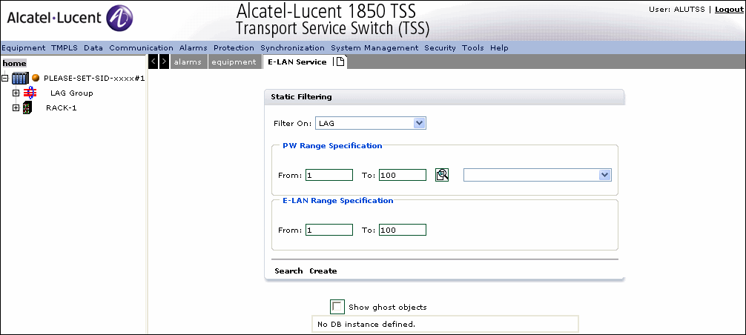Screen dimensions: 746x335
Task: Open new tab page icon
Action: pos(340,62)
